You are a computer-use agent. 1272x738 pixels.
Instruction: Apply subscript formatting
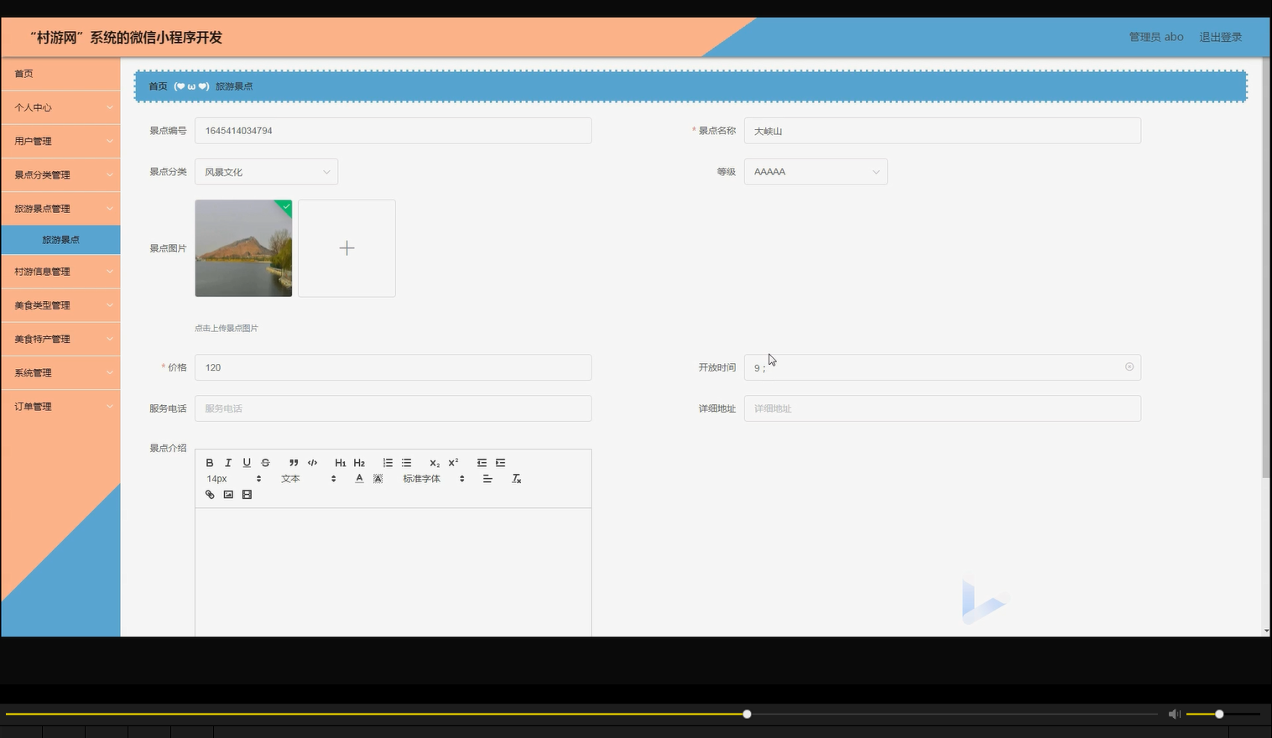pyautogui.click(x=435, y=463)
